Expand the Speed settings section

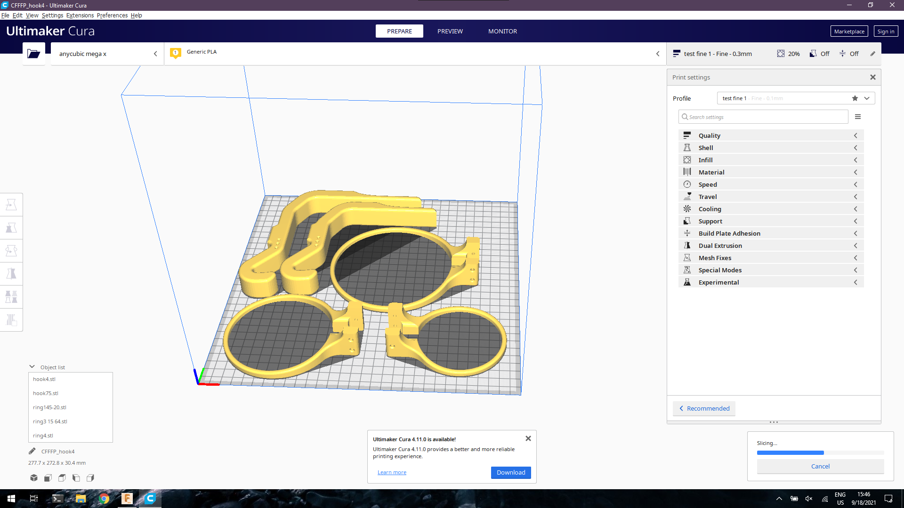[x=771, y=184]
